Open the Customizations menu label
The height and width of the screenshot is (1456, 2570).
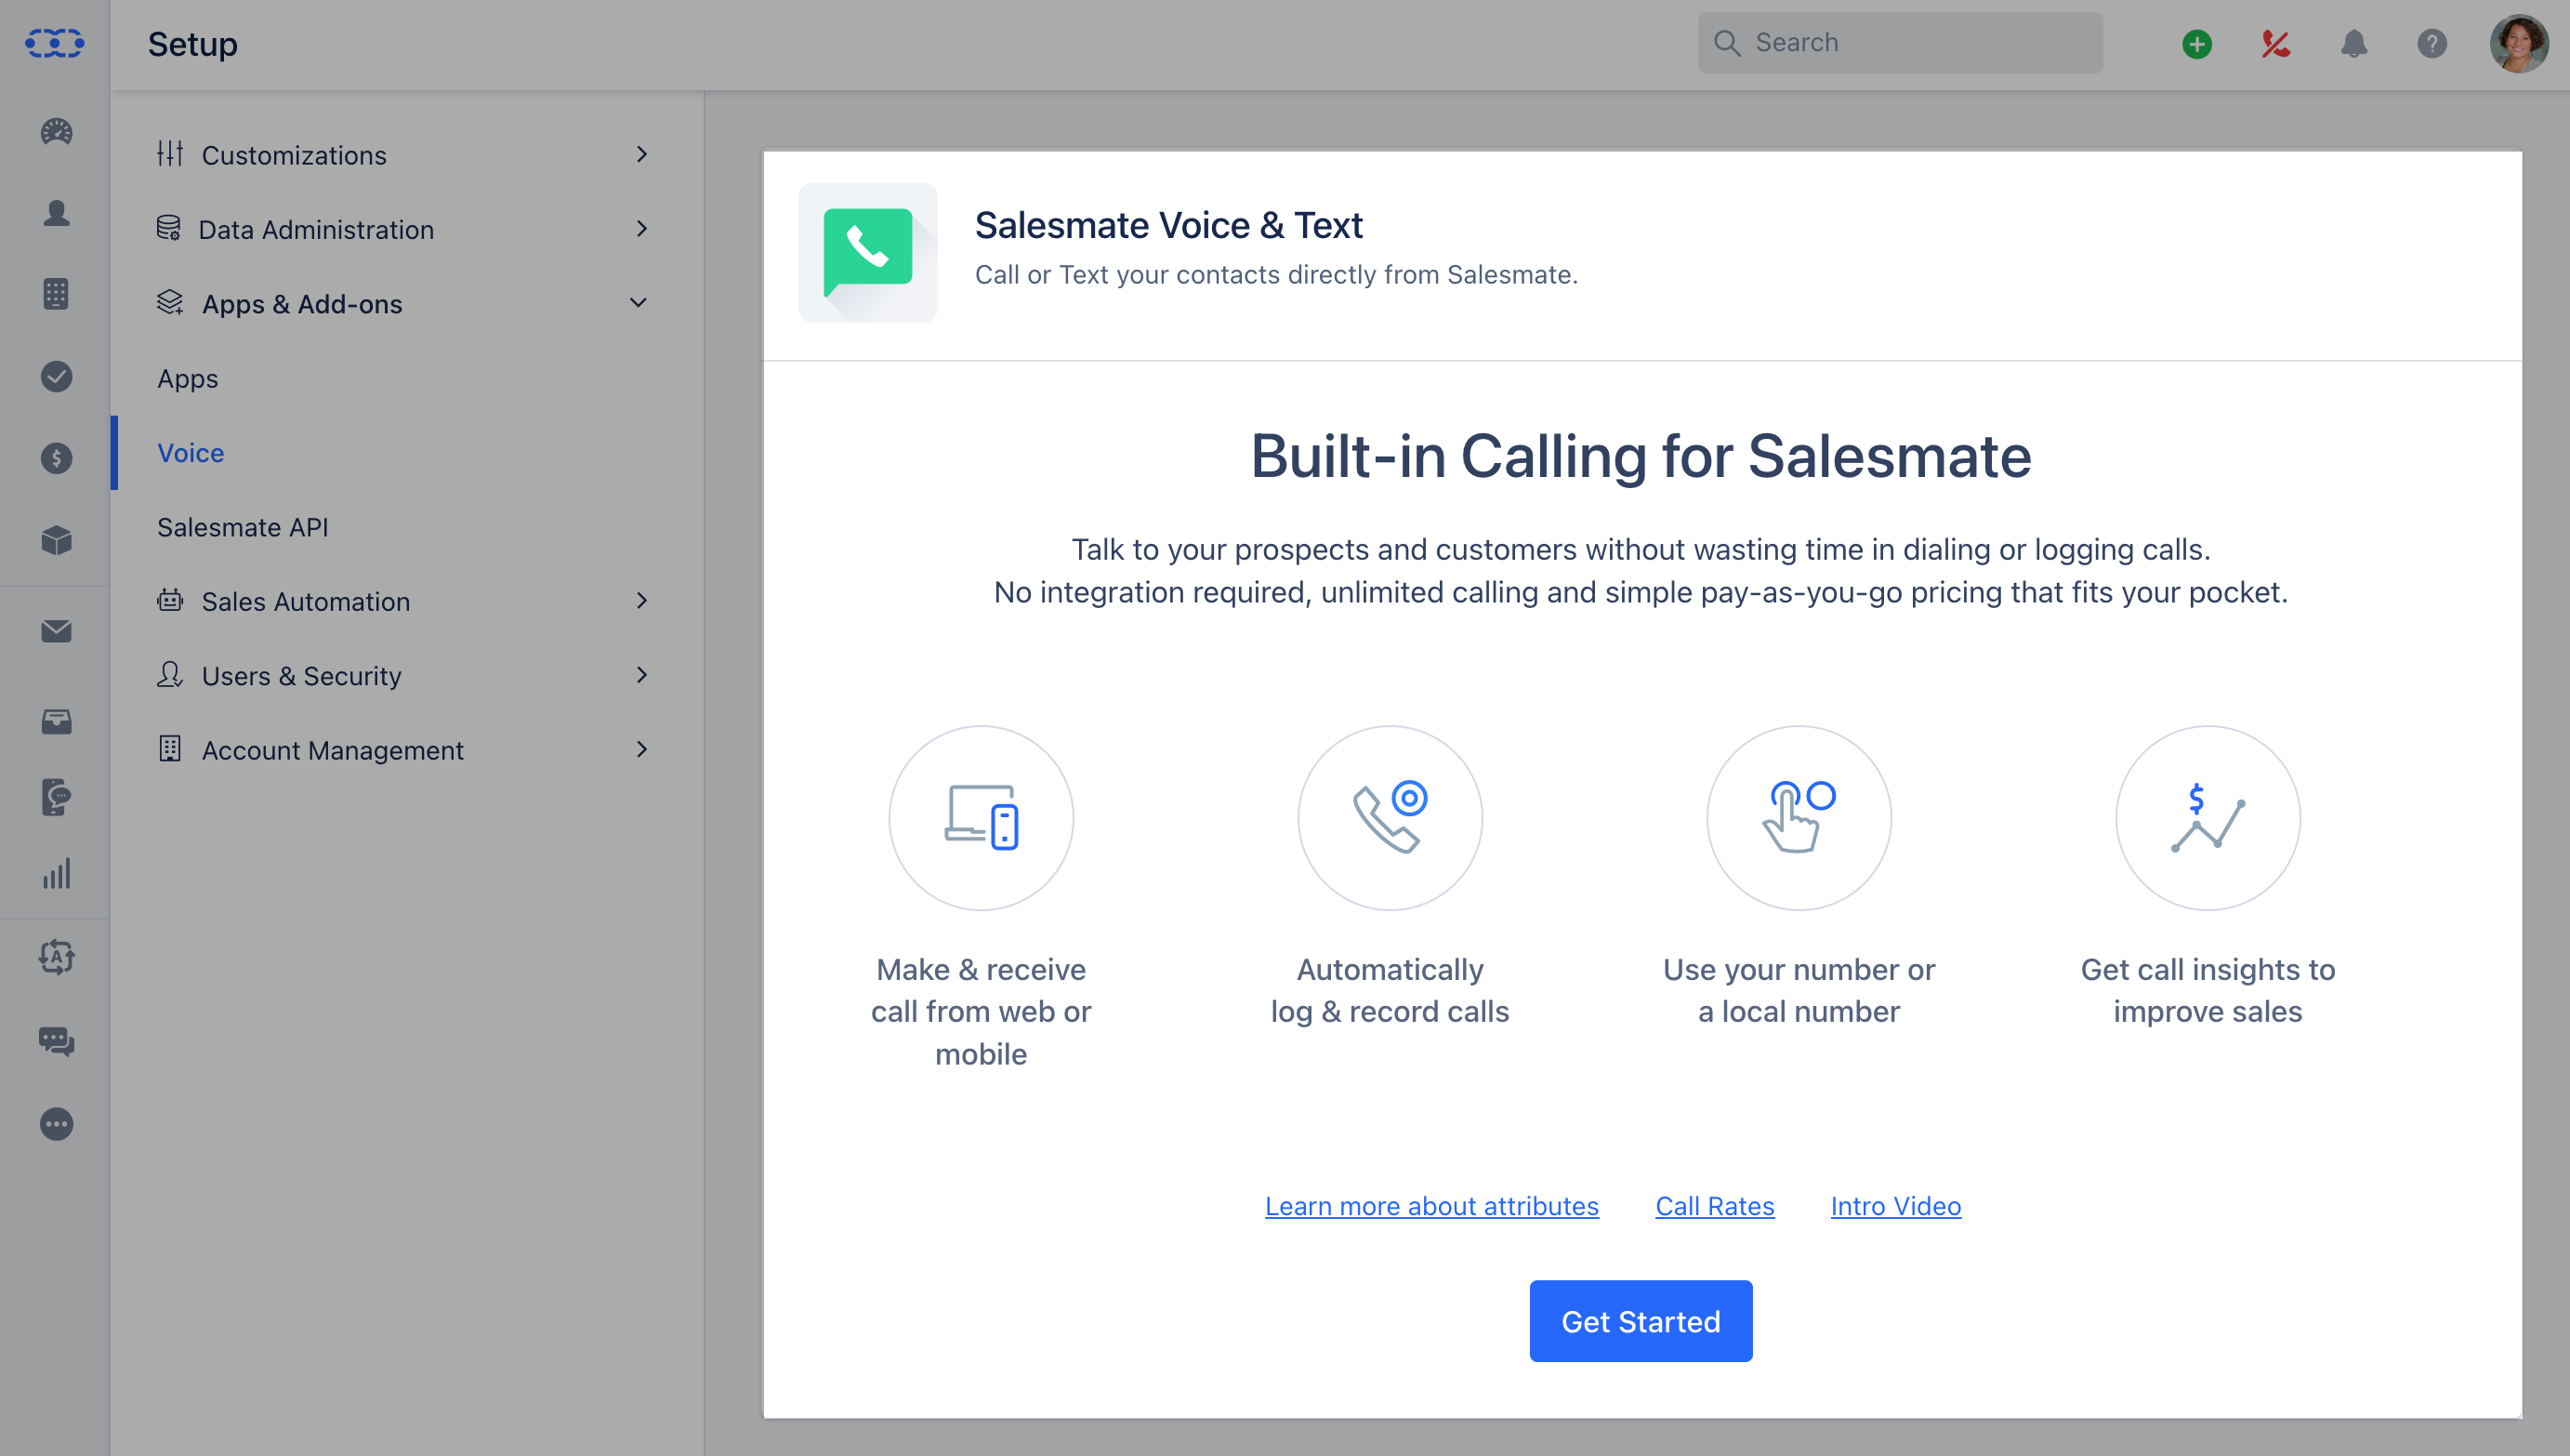point(294,155)
